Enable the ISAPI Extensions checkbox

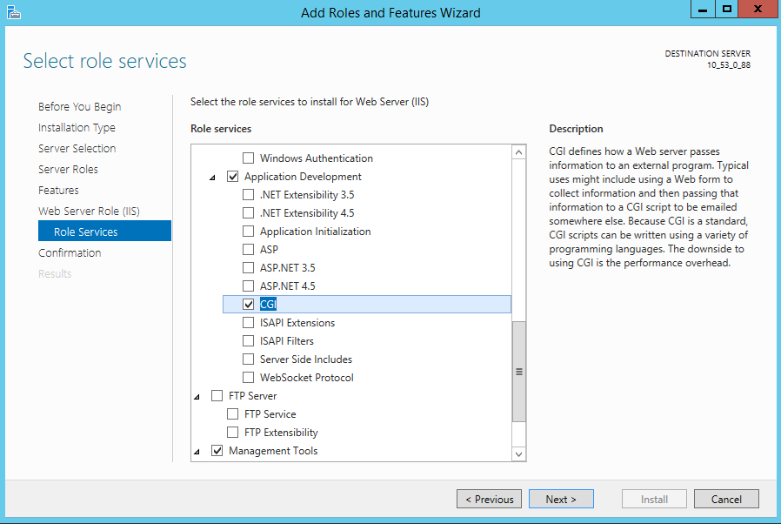coord(249,323)
